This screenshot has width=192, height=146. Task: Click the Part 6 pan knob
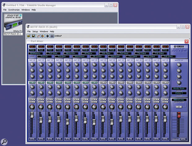(76, 107)
